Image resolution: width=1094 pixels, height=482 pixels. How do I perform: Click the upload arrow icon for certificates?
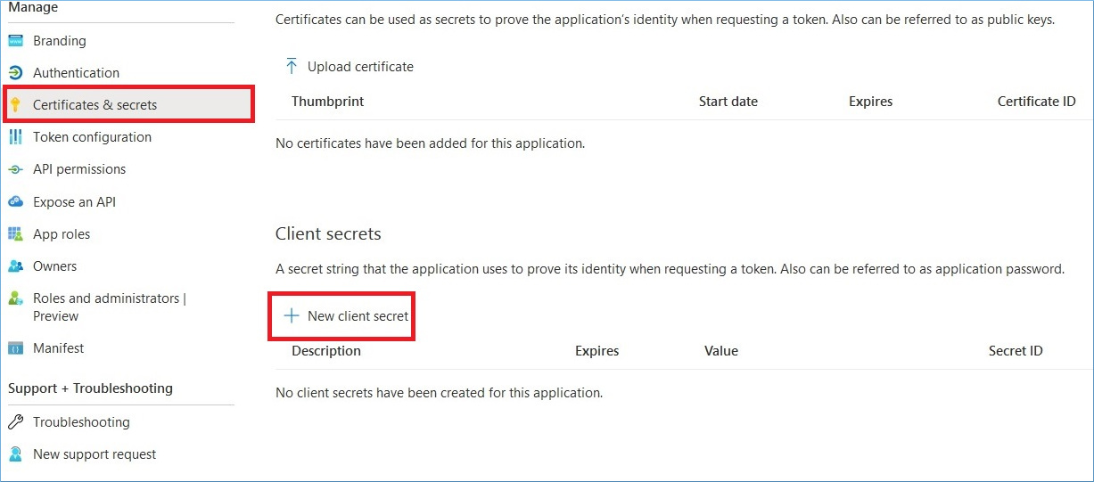[x=291, y=67]
